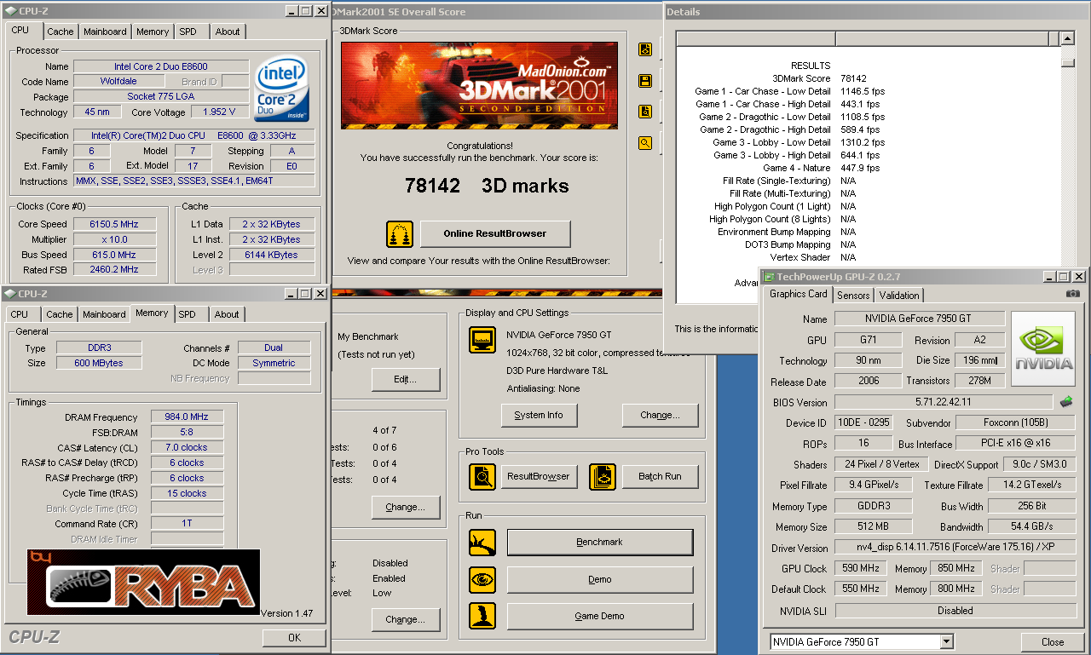Viewport: 1091px width, 655px height.
Task: Click the Online ResultBrowser icon beside its button
Action: point(399,233)
